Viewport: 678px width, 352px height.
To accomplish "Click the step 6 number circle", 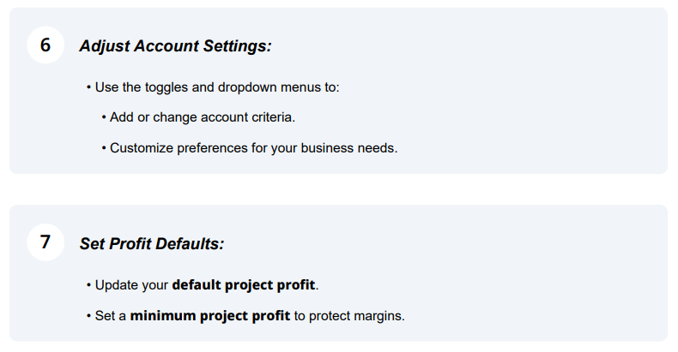I will [45, 45].
